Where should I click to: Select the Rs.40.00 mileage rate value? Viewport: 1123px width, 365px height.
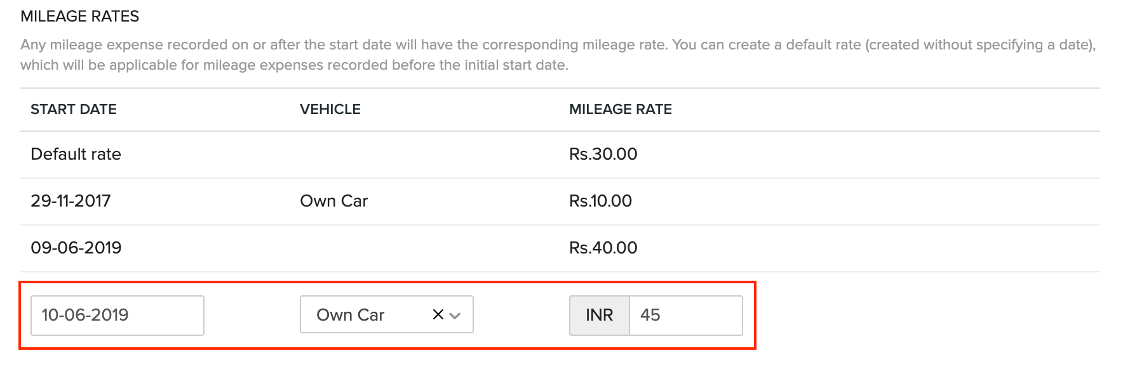tap(603, 248)
